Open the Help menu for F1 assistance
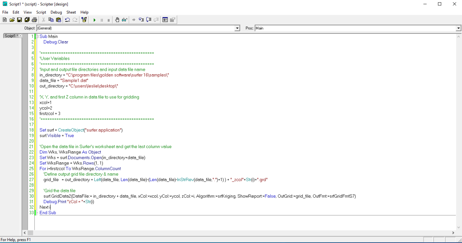 pos(84,12)
